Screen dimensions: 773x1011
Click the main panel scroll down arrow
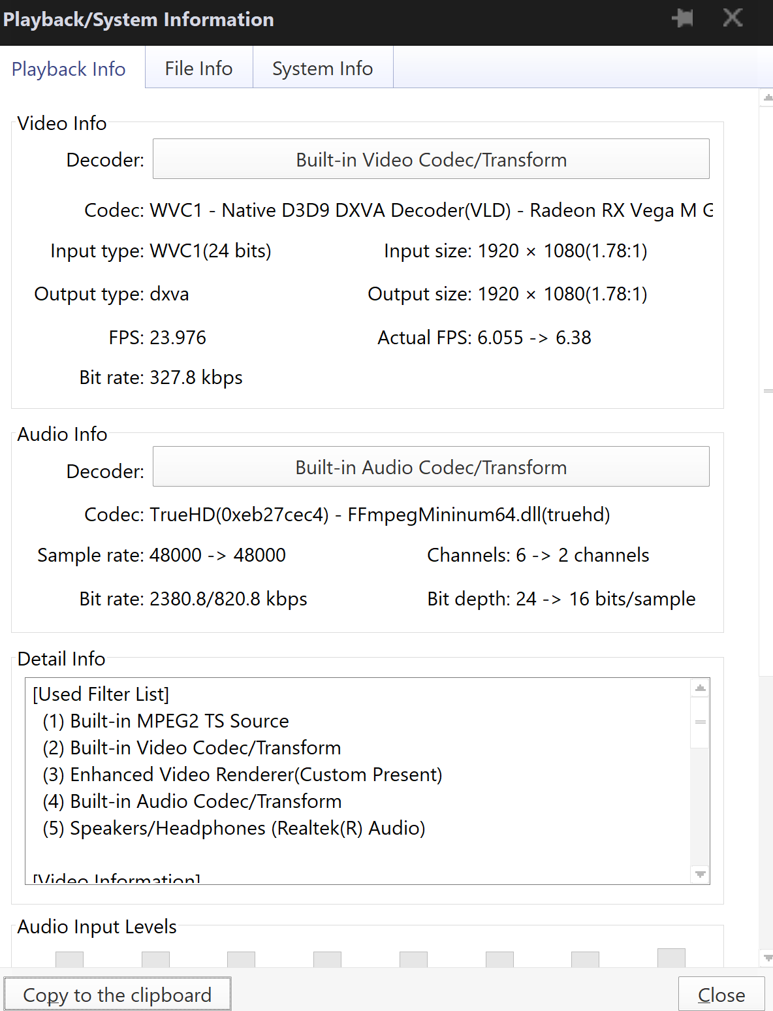click(768, 957)
